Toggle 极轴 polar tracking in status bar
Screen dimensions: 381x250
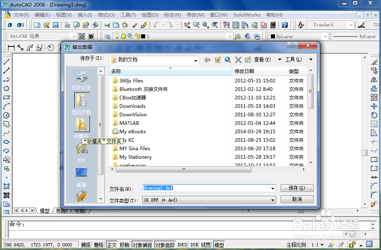pyautogui.click(x=125, y=245)
